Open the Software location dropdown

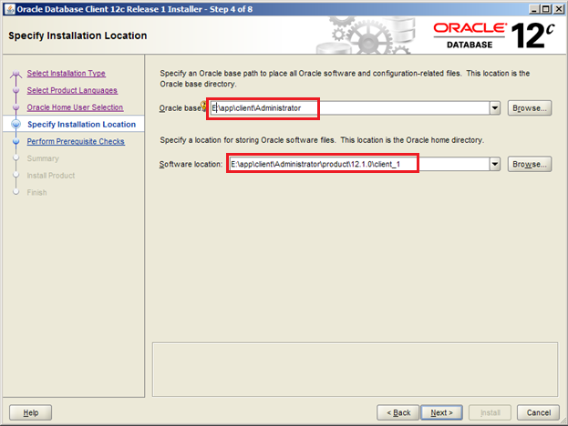coord(495,164)
